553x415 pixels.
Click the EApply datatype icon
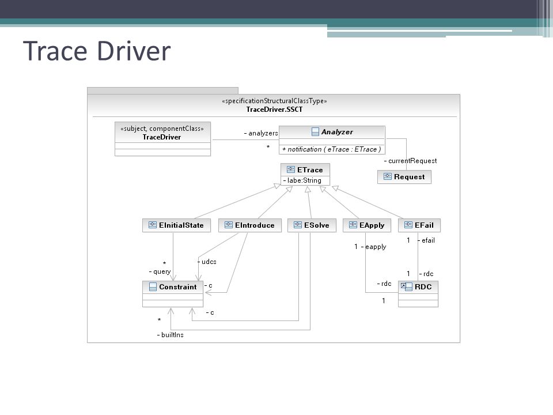pyautogui.click(x=353, y=225)
